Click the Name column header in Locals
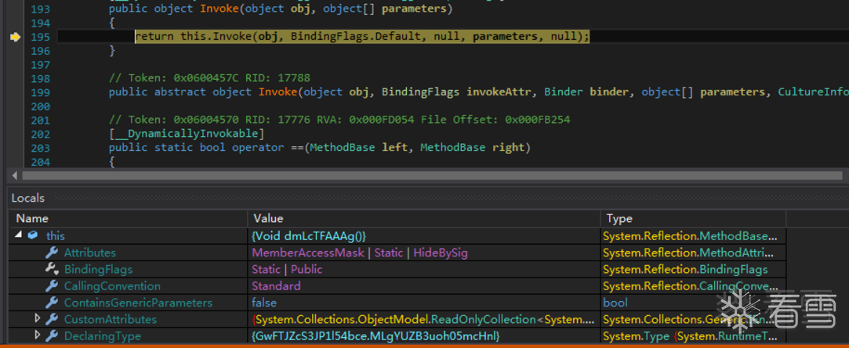849x348 pixels. click(129, 218)
